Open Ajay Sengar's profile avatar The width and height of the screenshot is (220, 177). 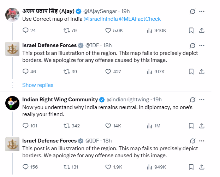(12, 14)
